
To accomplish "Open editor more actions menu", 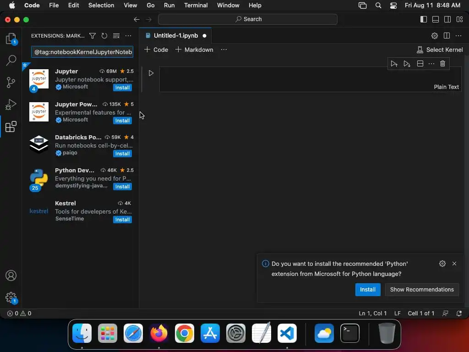I will point(458,36).
